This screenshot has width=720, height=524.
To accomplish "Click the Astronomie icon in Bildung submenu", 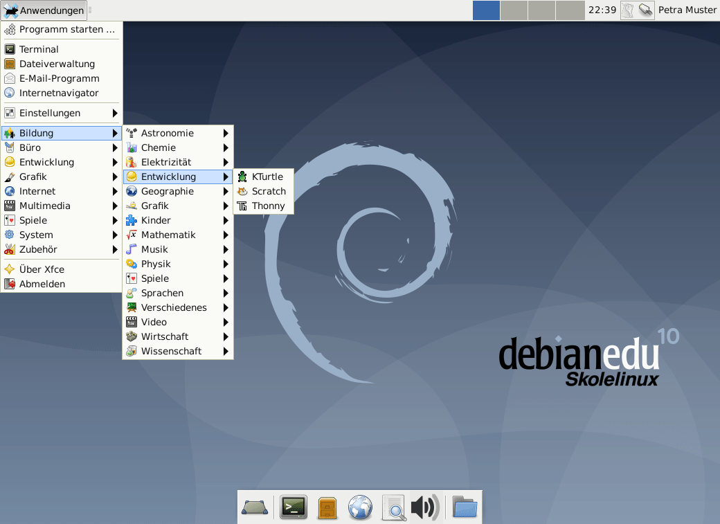I will point(132,133).
